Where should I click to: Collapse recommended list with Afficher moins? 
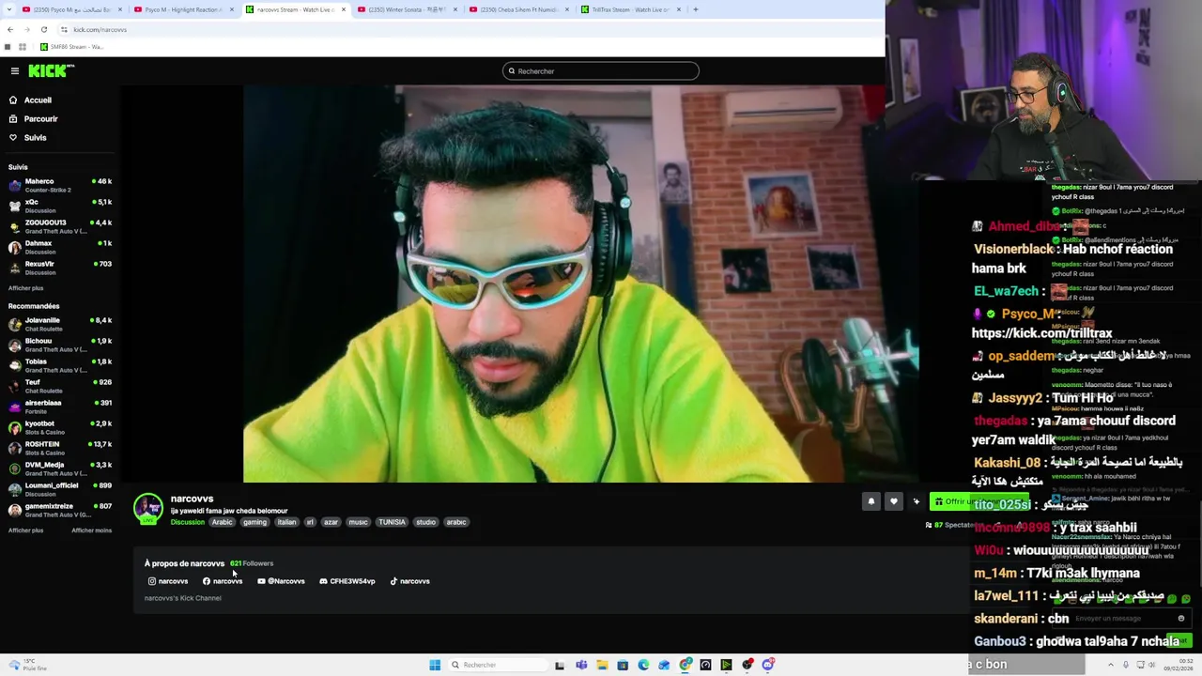tap(91, 530)
